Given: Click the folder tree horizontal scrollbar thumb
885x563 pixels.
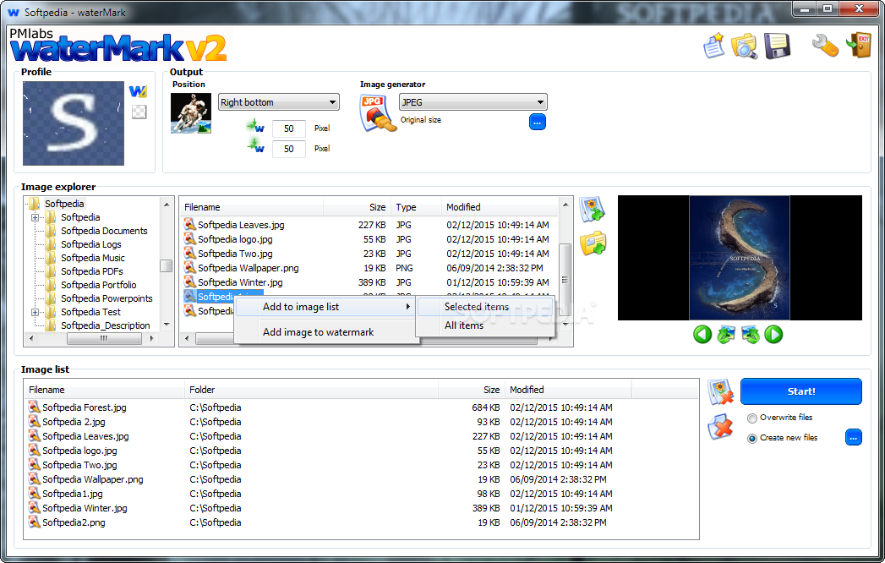Looking at the screenshot, I should click(104, 338).
